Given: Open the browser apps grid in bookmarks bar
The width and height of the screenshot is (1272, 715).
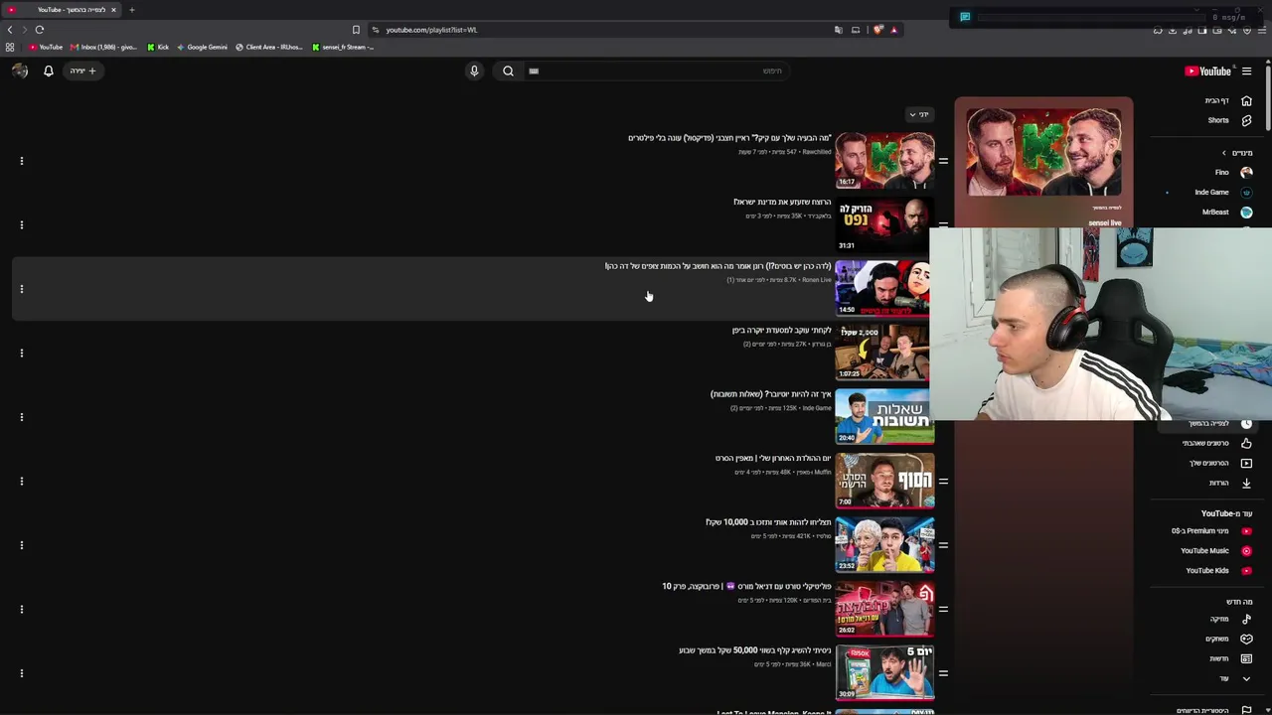Looking at the screenshot, I should coord(10,47).
